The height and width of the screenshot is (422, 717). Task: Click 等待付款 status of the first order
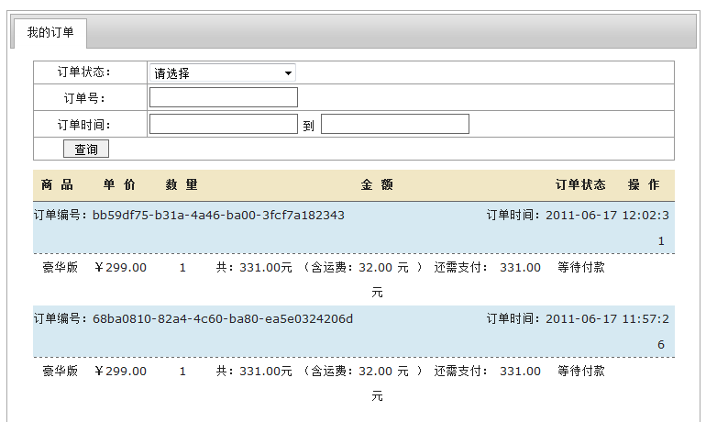[x=581, y=268]
